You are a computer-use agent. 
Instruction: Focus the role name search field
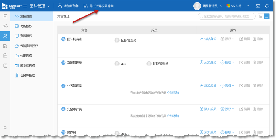coord(227,16)
